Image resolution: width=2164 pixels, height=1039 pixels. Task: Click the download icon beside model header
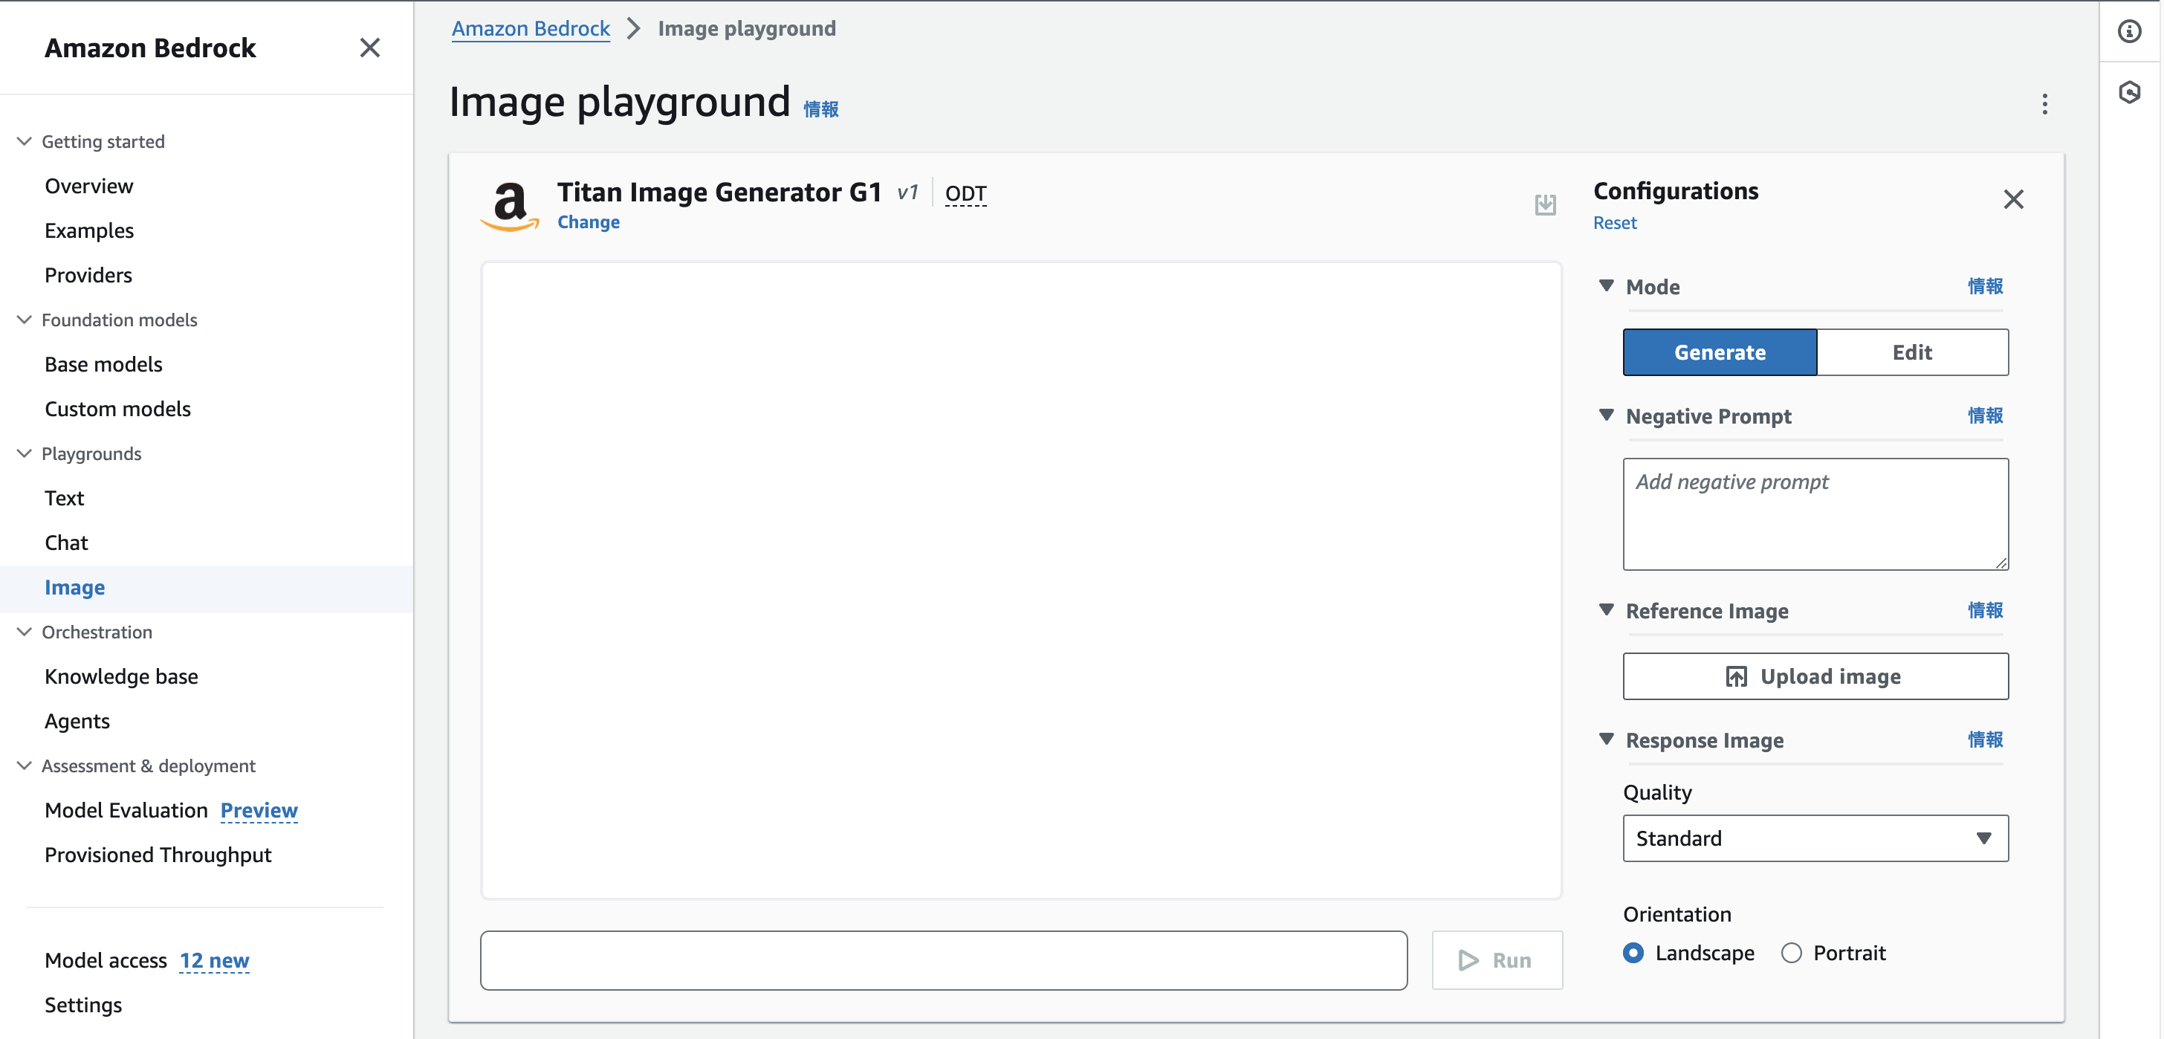coord(1545,204)
